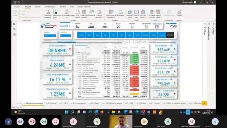227x128 pixels.
Task: Add a new page with yellow plus button
Action: [x=204, y=103]
